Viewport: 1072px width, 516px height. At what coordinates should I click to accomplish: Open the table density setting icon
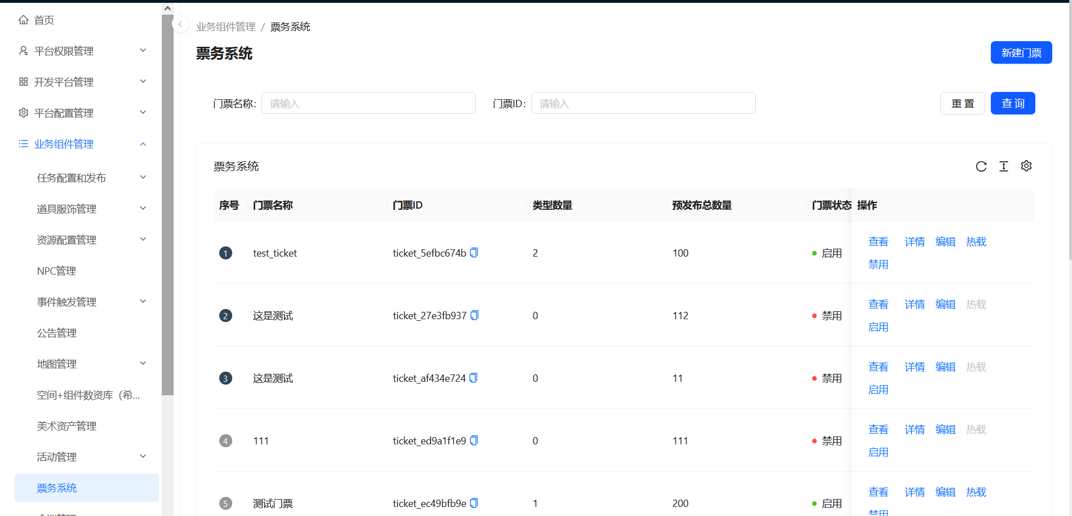pyautogui.click(x=1003, y=166)
